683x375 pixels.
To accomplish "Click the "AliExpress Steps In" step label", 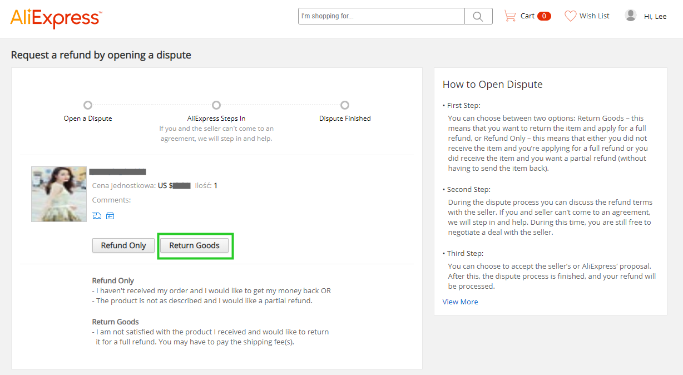I will (216, 119).
